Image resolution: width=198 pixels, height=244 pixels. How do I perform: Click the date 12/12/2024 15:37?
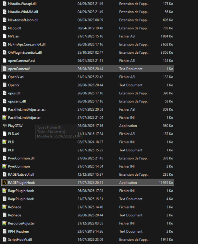(90, 174)
